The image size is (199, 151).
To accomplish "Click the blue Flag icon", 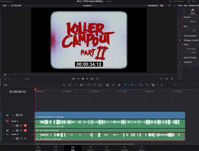I will [x=125, y=85].
